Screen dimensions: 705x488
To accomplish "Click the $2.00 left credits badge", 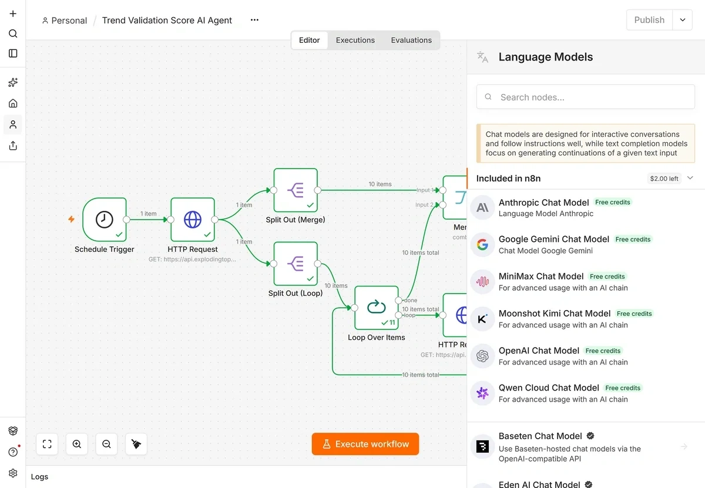I will (664, 179).
